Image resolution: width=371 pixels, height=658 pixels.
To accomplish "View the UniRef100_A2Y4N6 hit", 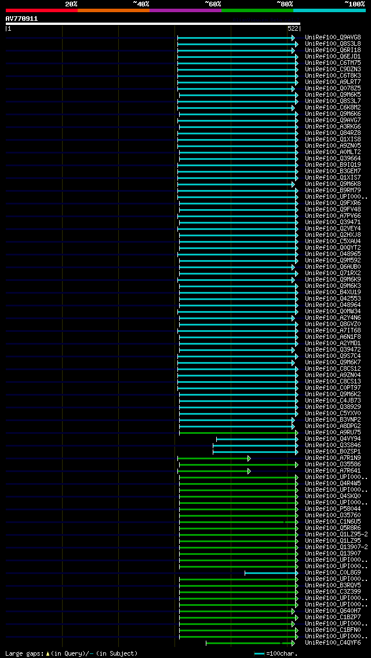I will pyautogui.click(x=333, y=317).
